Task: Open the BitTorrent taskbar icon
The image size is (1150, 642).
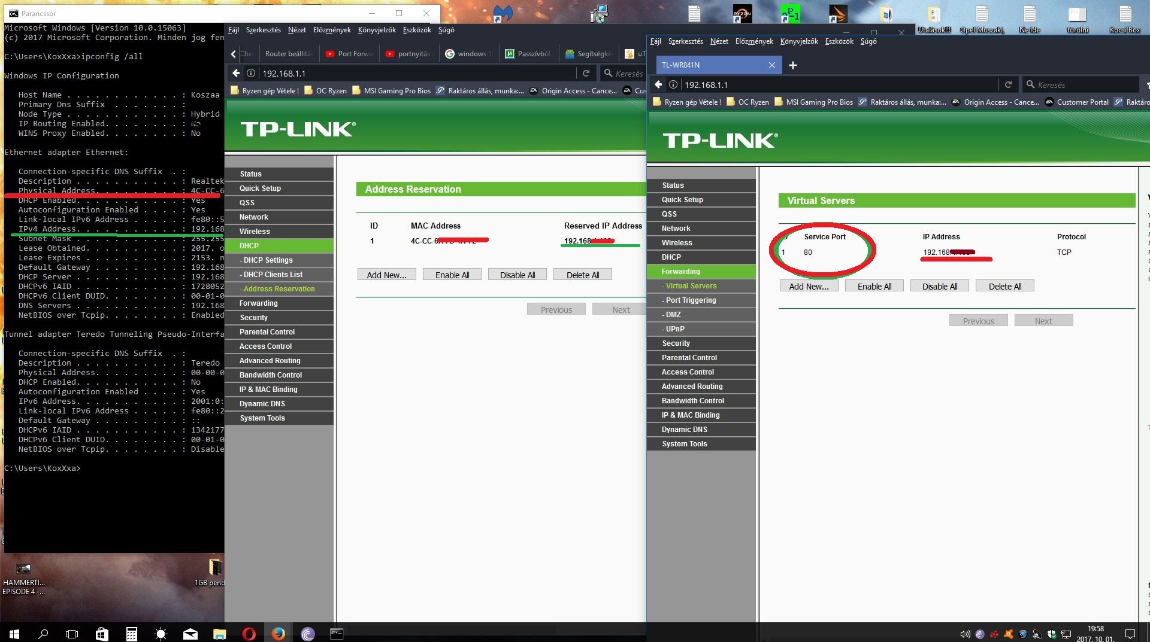Action: pos(308,634)
